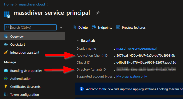Open My organization only link
183x99 pixels.
131,76
